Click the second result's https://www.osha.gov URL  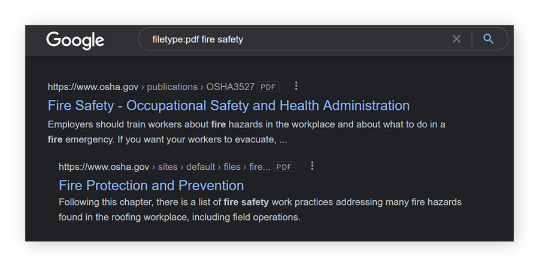[104, 167]
